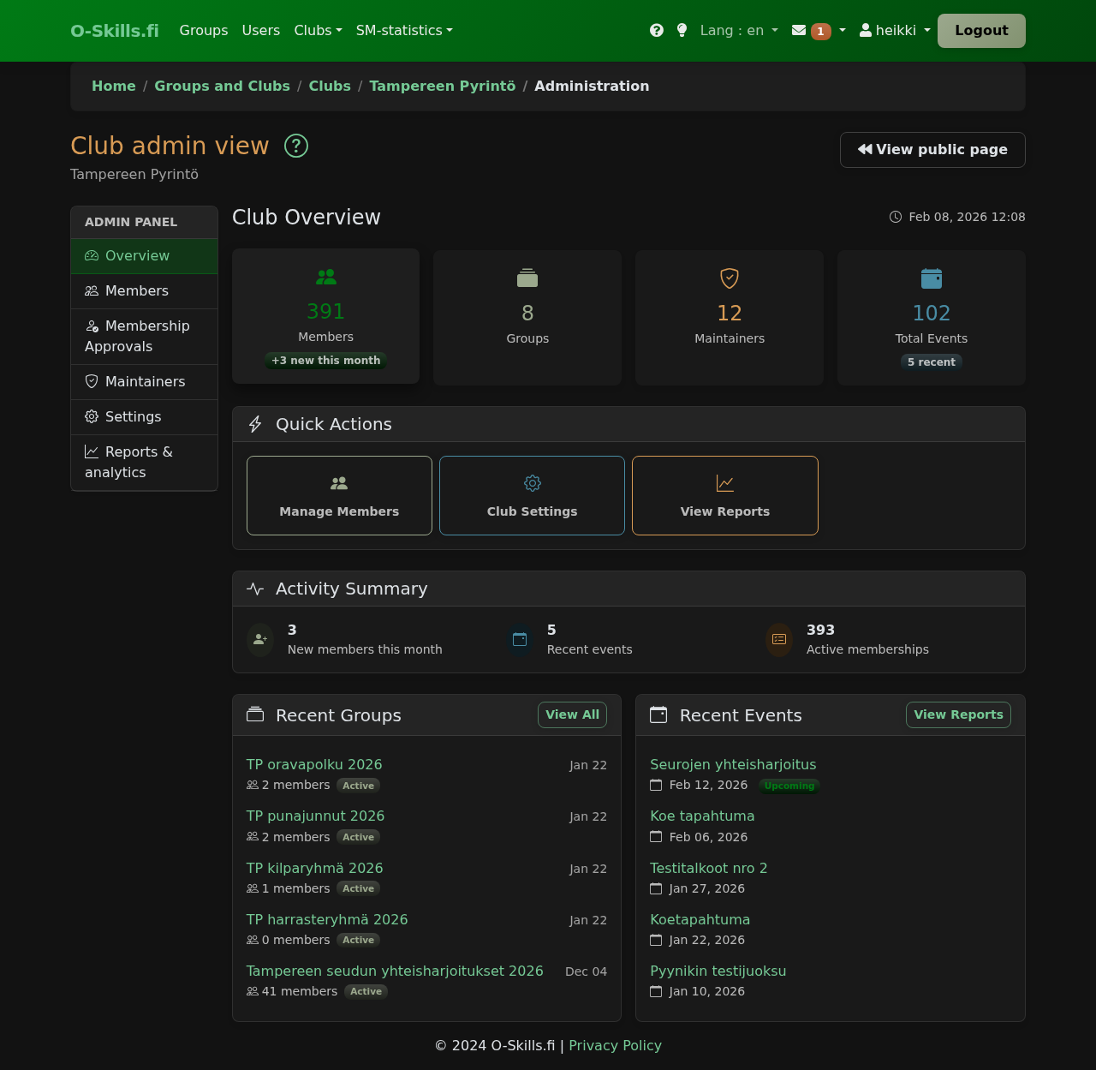Open the Lang: en language dropdown
The height and width of the screenshot is (1070, 1096).
[x=738, y=30]
